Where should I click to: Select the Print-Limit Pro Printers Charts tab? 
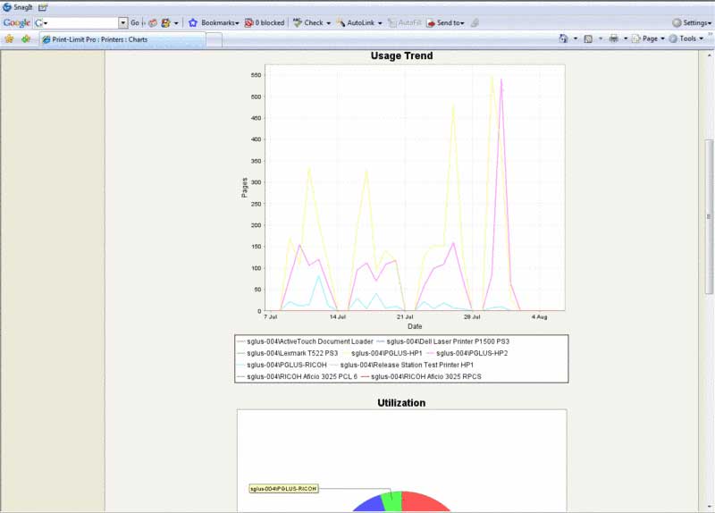[x=98, y=40]
